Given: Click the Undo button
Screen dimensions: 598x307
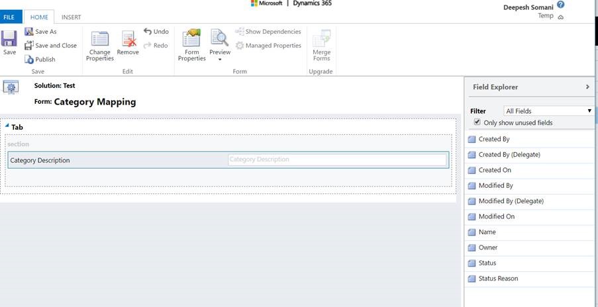Looking at the screenshot, I should 156,32.
